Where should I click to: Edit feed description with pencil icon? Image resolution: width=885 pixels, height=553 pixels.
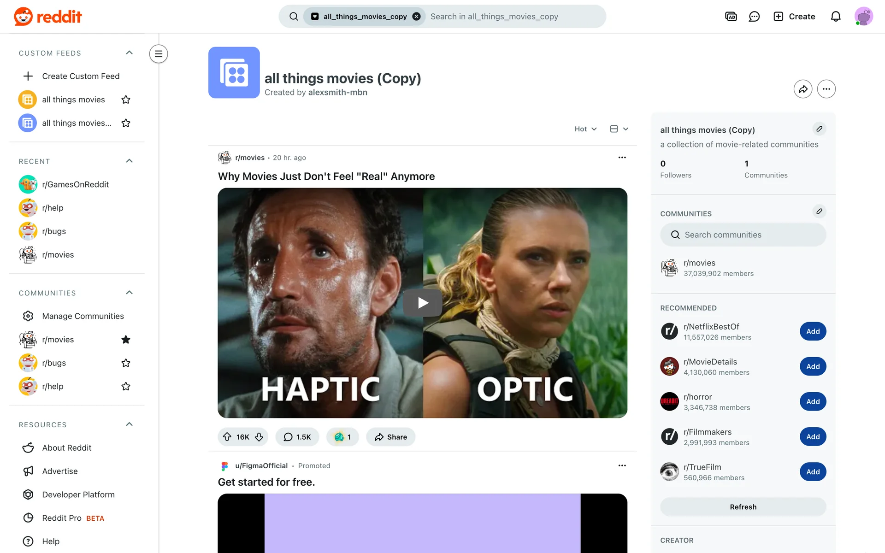(x=819, y=129)
